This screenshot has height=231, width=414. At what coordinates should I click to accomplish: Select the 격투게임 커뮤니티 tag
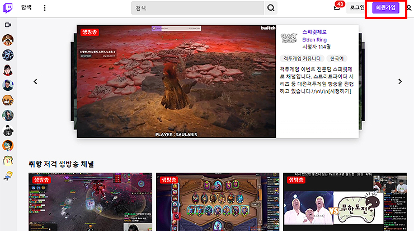(302, 58)
